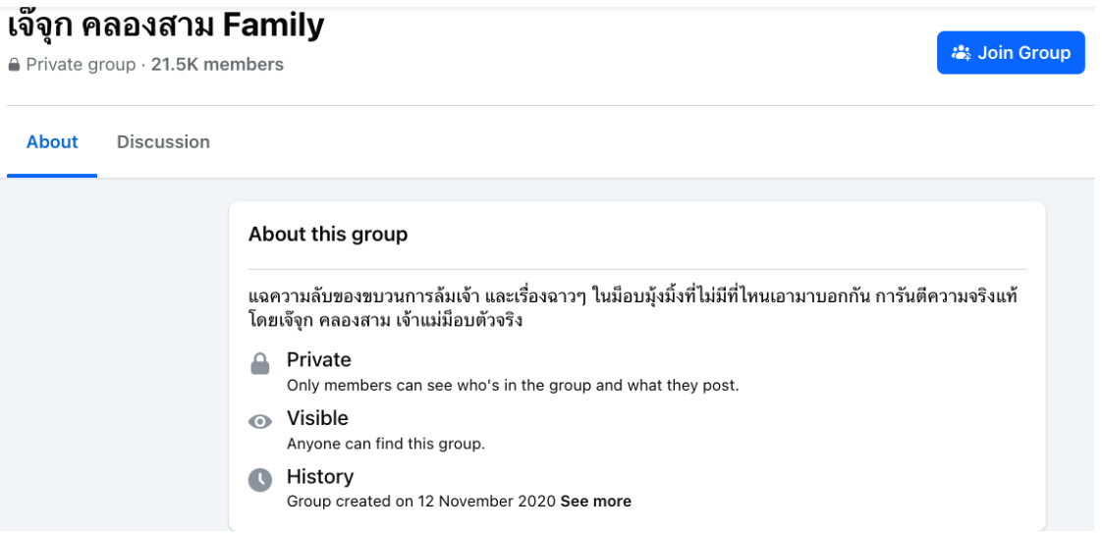The image size is (1102, 533).
Task: Expand history details with See more
Action: coord(596,502)
